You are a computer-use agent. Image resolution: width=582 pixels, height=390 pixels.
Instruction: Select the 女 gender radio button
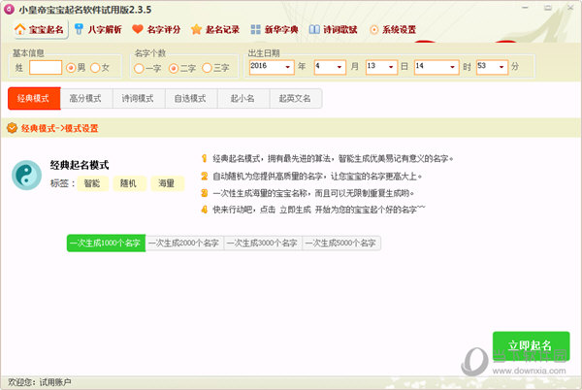95,68
